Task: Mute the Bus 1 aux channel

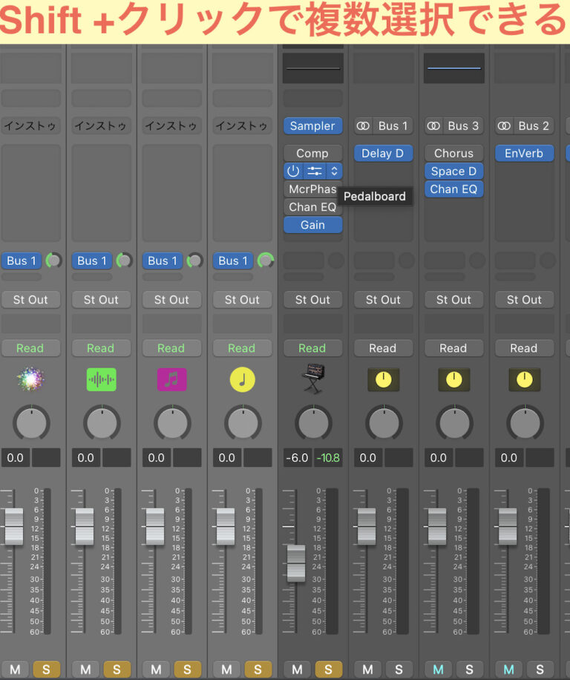Action: click(367, 670)
